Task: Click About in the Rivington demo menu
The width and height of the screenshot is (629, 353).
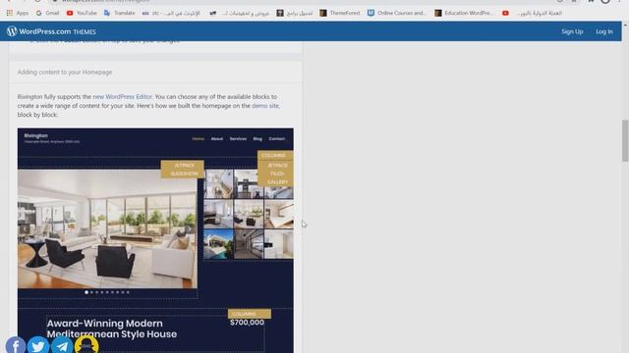Action: (x=217, y=139)
